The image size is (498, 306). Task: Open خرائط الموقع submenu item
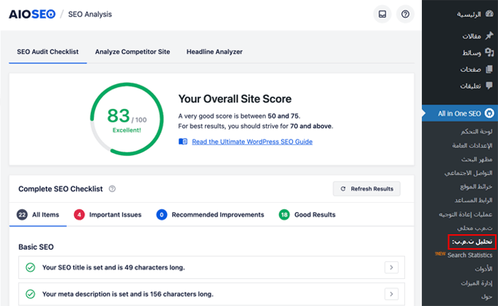(476, 186)
